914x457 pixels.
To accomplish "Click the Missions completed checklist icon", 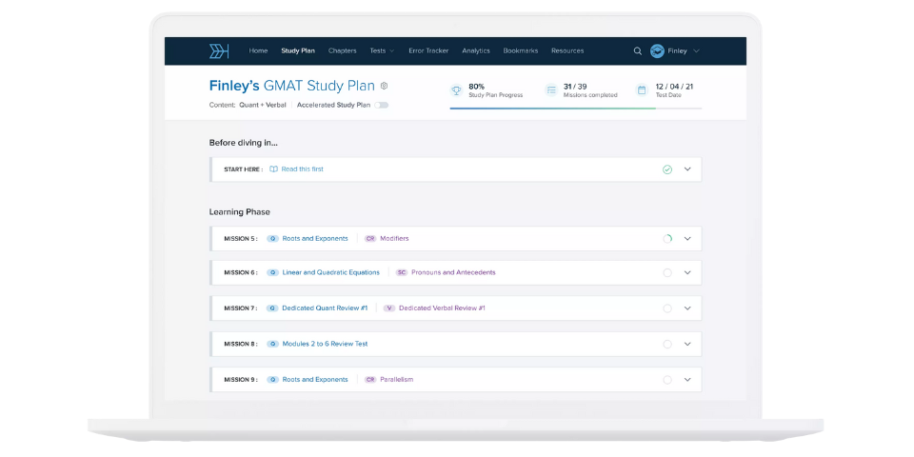I will [551, 90].
